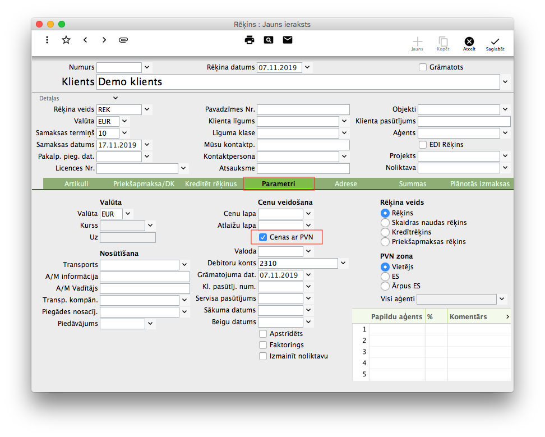Open the Adrese tab
This screenshot has height=437, width=545.
[x=346, y=183]
